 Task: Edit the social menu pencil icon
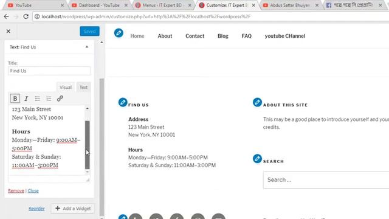pyautogui.click(x=123, y=217)
